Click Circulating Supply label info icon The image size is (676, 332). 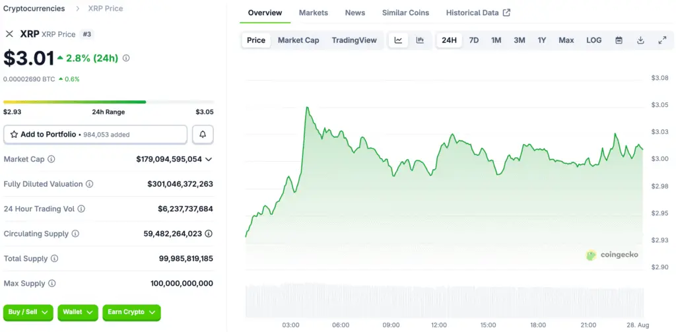coord(75,234)
